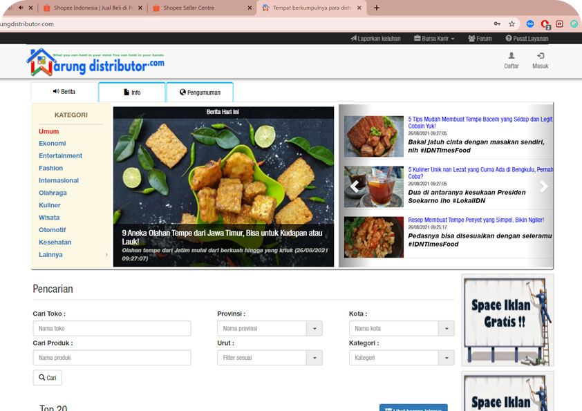Show next news slide arrow
Screen dimensions: 582x411
pyautogui.click(x=543, y=187)
